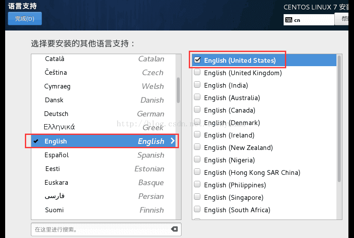Select the Español Spanish language row

point(103,155)
